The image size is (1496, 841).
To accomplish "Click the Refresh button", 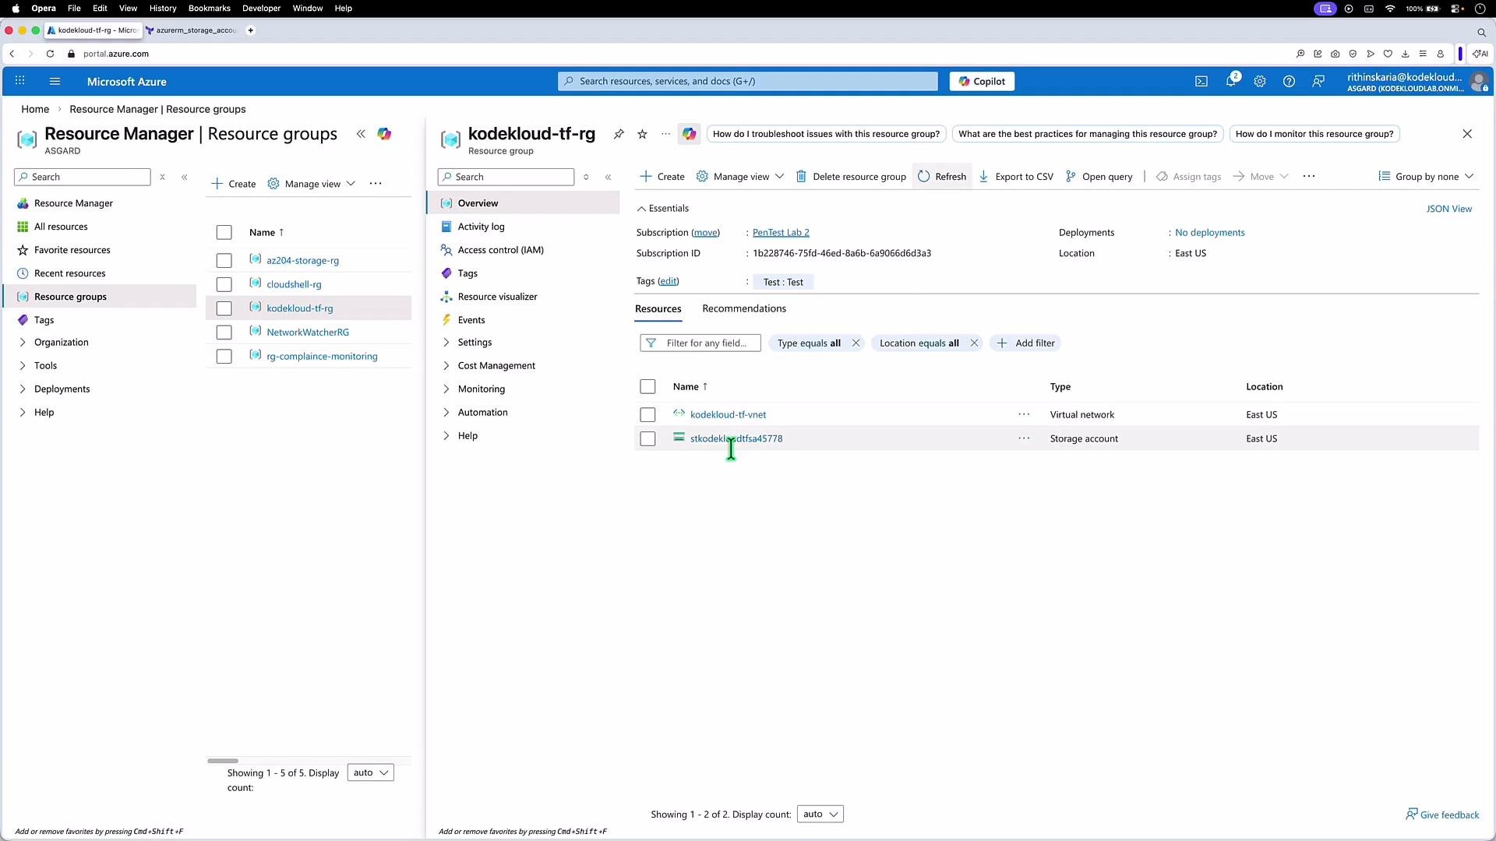I will (x=942, y=177).
